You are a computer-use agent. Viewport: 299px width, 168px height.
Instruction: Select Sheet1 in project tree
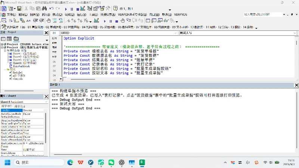[24, 54]
